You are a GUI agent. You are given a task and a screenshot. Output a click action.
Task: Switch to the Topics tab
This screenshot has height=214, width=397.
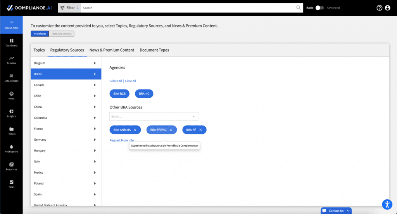39,50
